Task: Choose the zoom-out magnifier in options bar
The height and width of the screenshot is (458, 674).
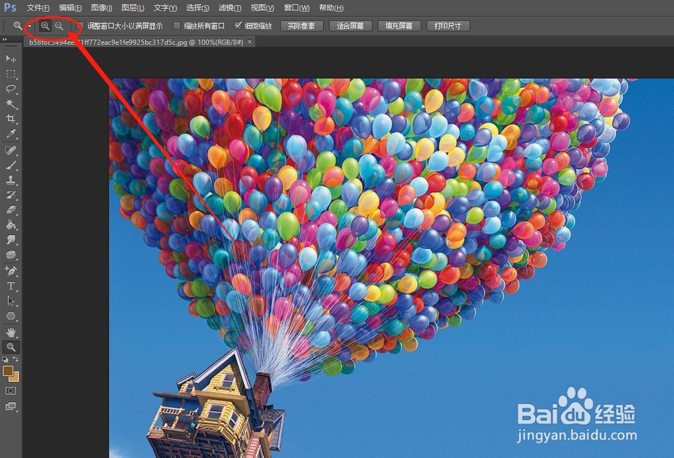Action: 59,26
